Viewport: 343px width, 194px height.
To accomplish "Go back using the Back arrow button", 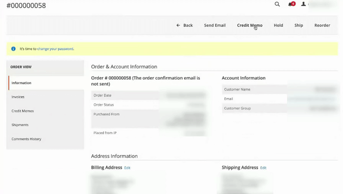I will (x=184, y=25).
